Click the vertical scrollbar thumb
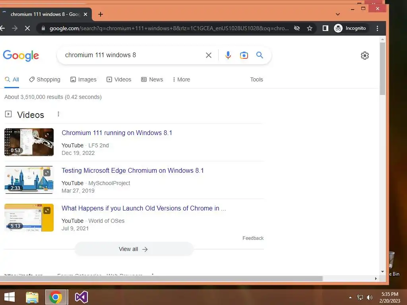Screen dimensions: 407x305 382,68
